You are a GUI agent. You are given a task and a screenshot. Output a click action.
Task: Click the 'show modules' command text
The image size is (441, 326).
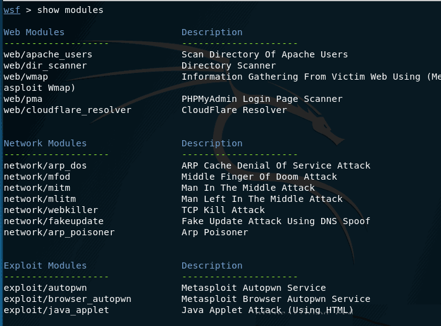[70, 10]
